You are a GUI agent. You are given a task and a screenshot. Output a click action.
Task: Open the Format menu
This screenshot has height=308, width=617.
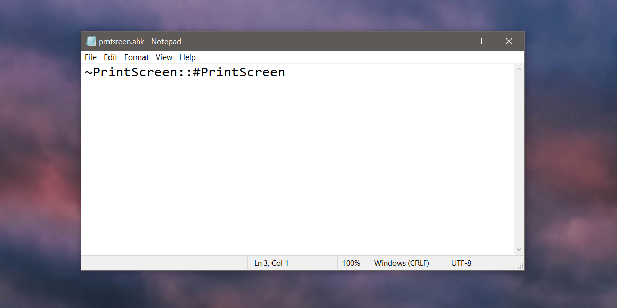(136, 57)
